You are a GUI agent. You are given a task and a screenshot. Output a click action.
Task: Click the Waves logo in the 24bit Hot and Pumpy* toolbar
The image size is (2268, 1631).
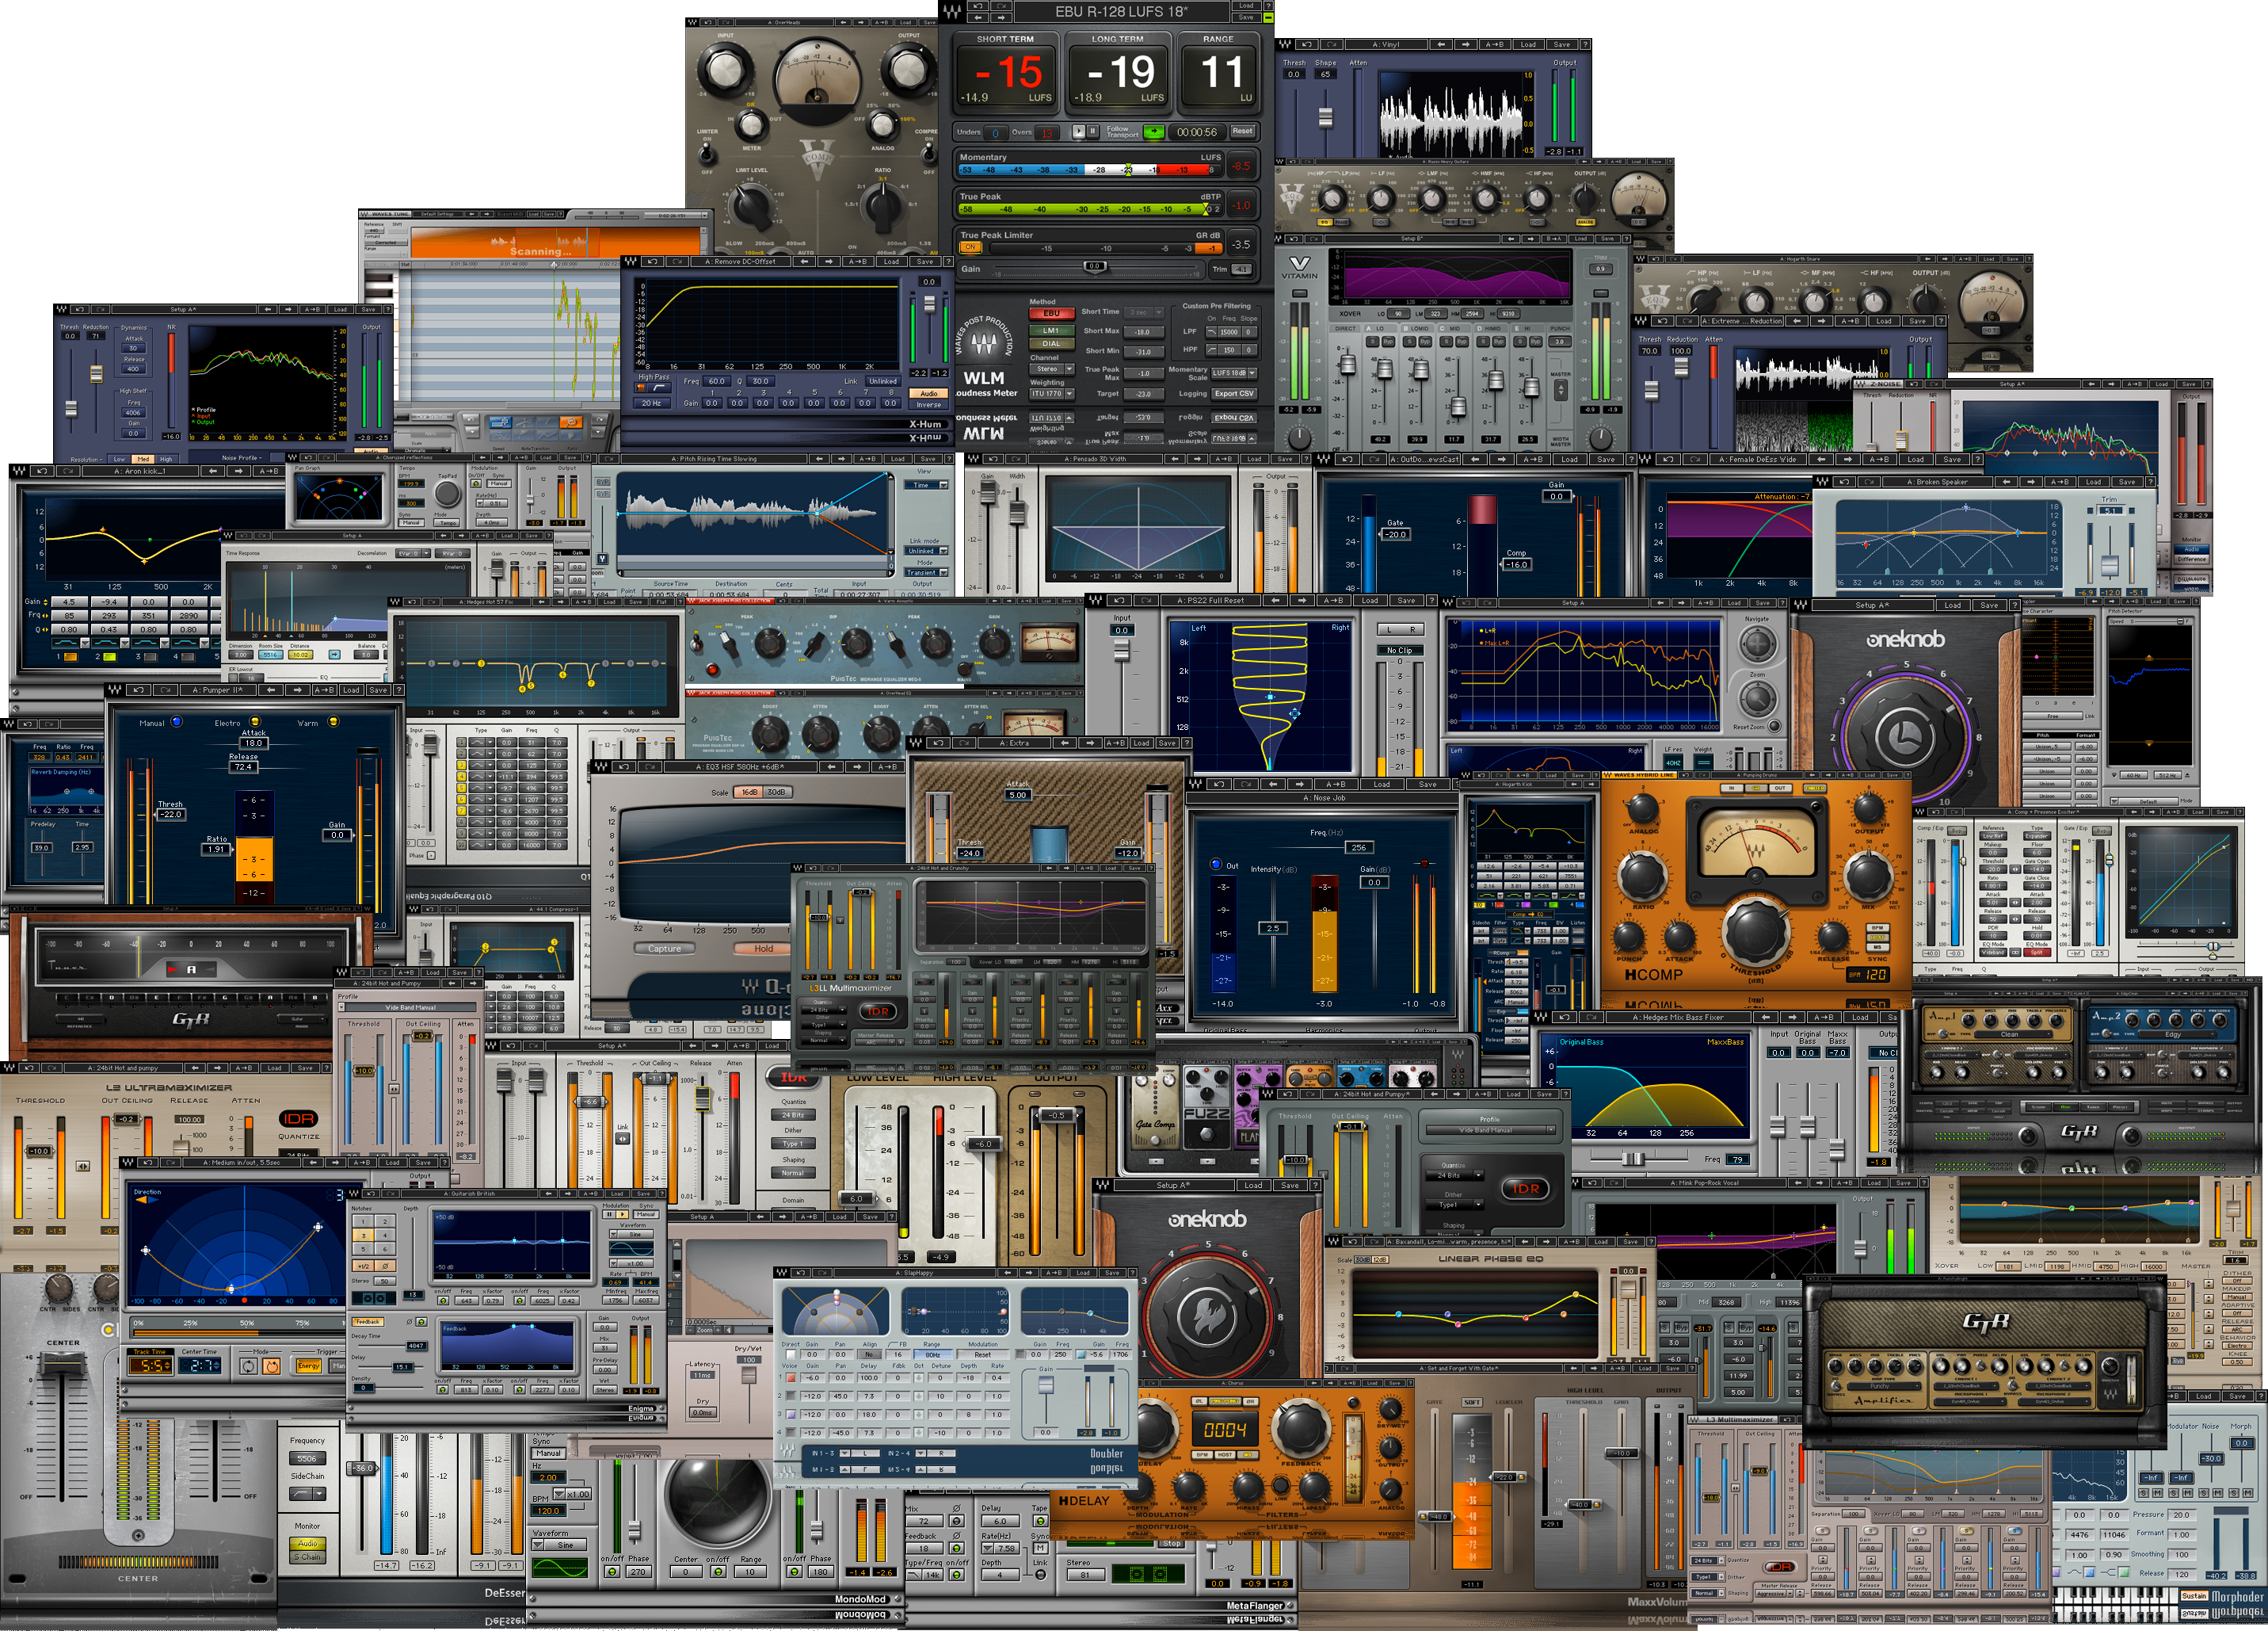1268,1094
